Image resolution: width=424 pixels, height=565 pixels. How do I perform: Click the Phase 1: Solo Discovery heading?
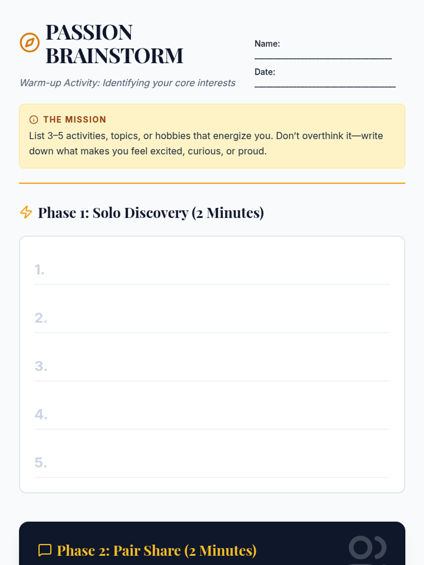(x=151, y=213)
